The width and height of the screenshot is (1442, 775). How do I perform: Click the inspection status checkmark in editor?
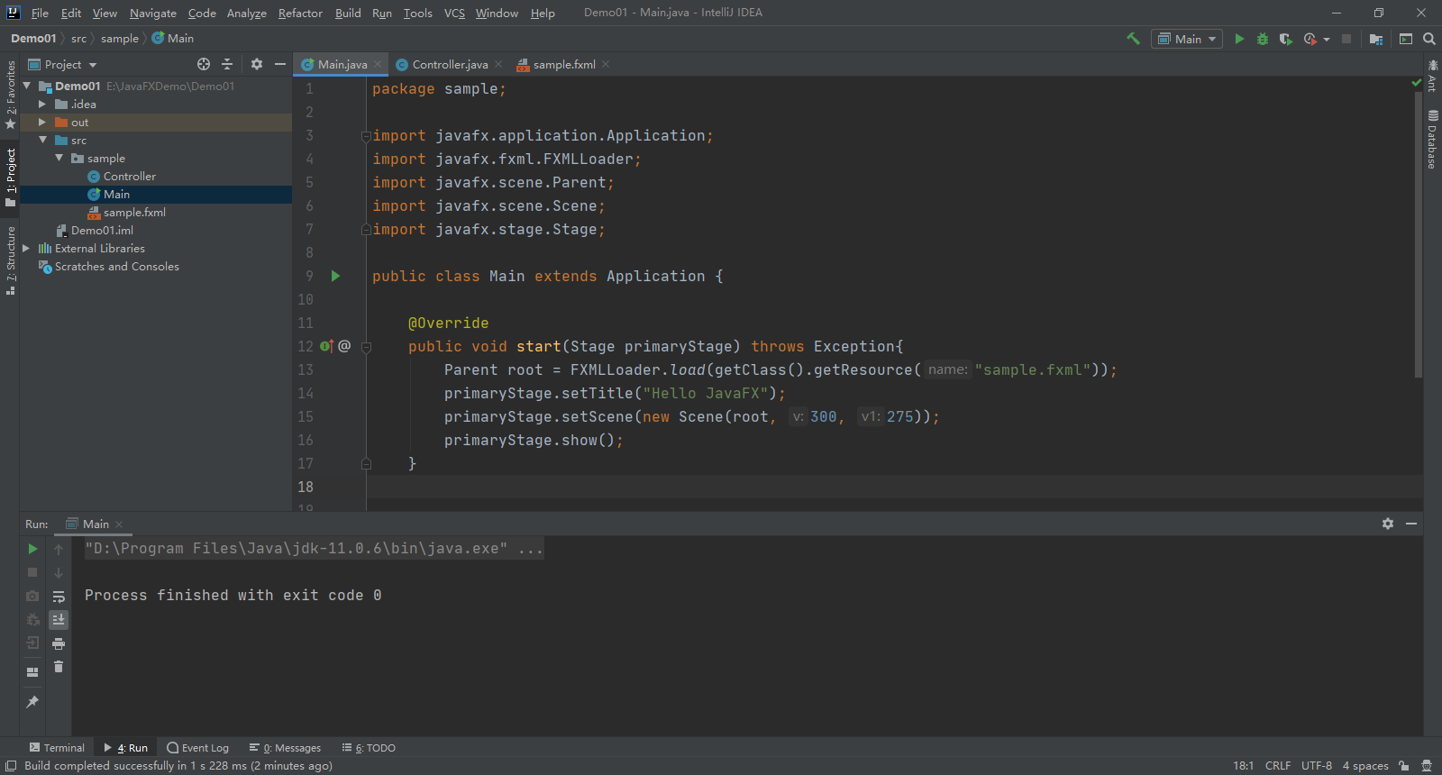pos(1416,82)
